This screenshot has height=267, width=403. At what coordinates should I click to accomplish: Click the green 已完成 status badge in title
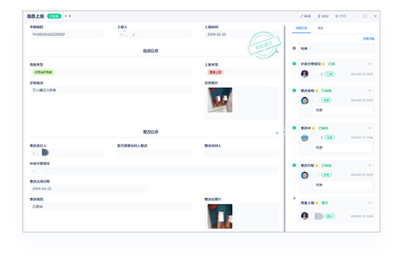pyautogui.click(x=54, y=16)
